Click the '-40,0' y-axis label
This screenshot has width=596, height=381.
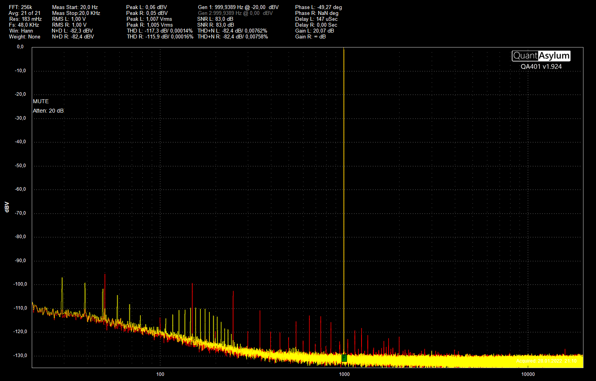(20, 142)
